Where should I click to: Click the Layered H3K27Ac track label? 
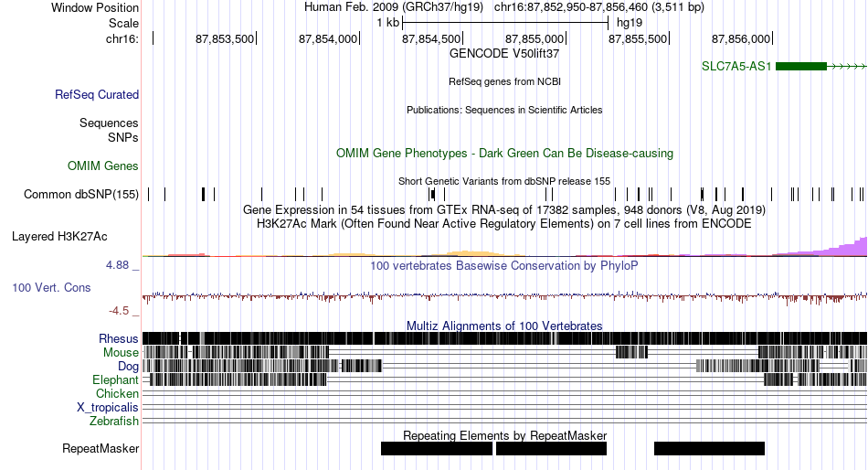pyautogui.click(x=59, y=237)
